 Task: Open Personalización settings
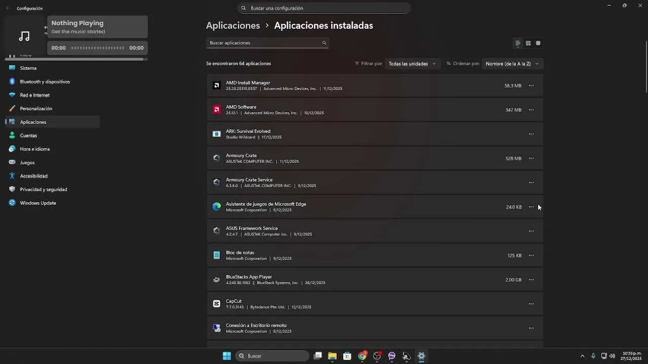click(53, 109)
